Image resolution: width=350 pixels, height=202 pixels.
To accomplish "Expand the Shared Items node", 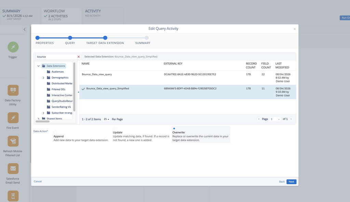I will pyautogui.click(x=38, y=118).
